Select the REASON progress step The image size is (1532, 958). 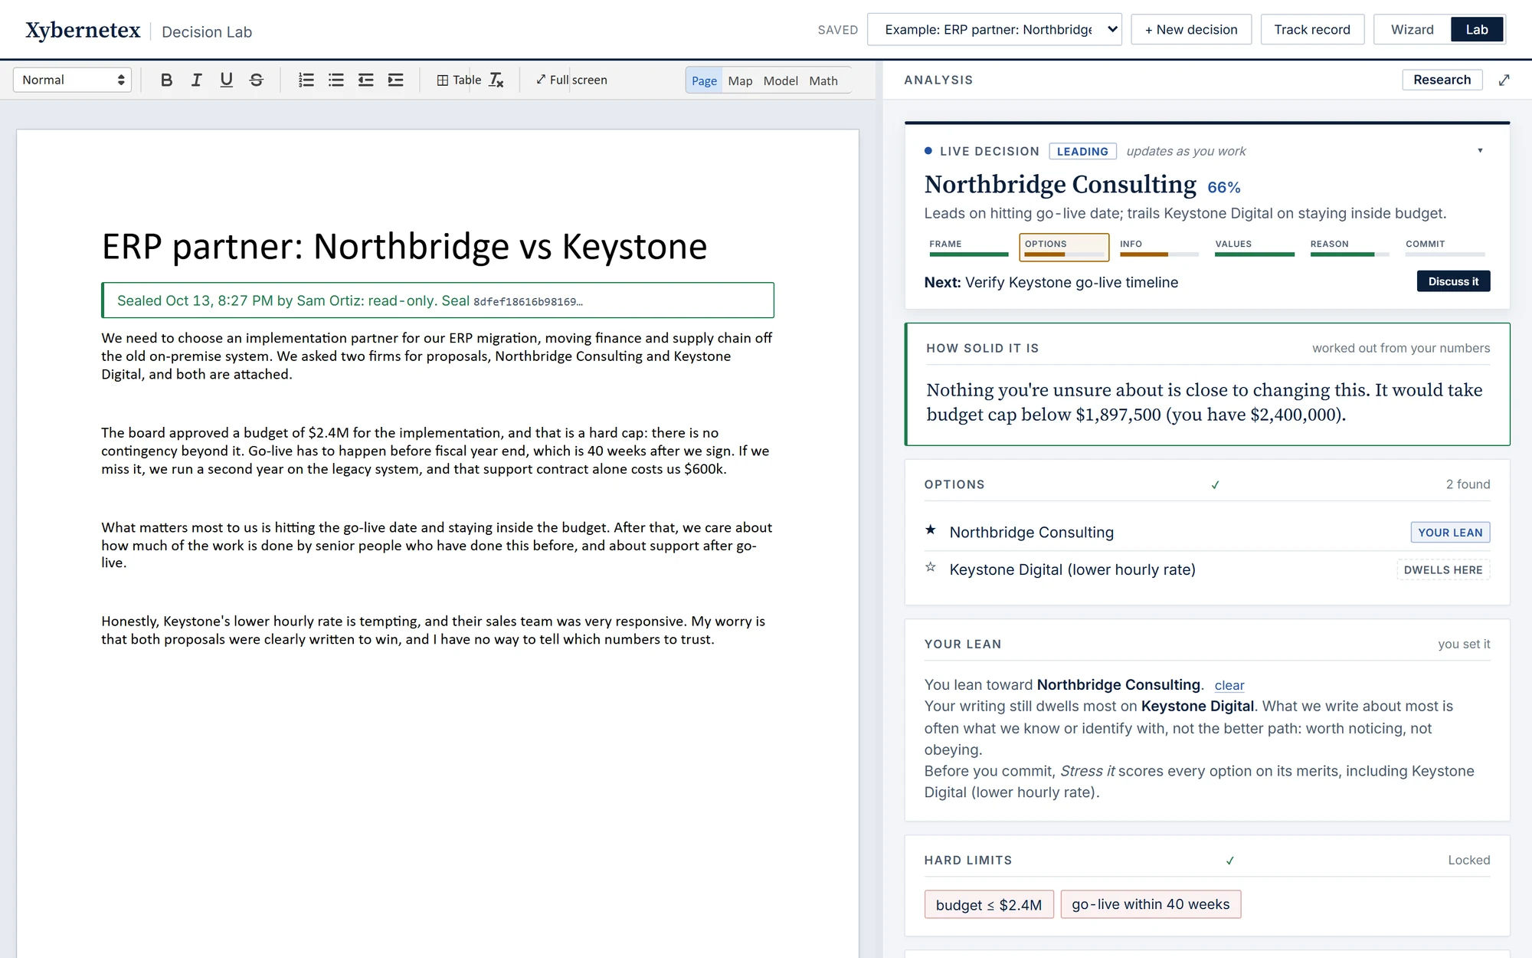pos(1349,247)
